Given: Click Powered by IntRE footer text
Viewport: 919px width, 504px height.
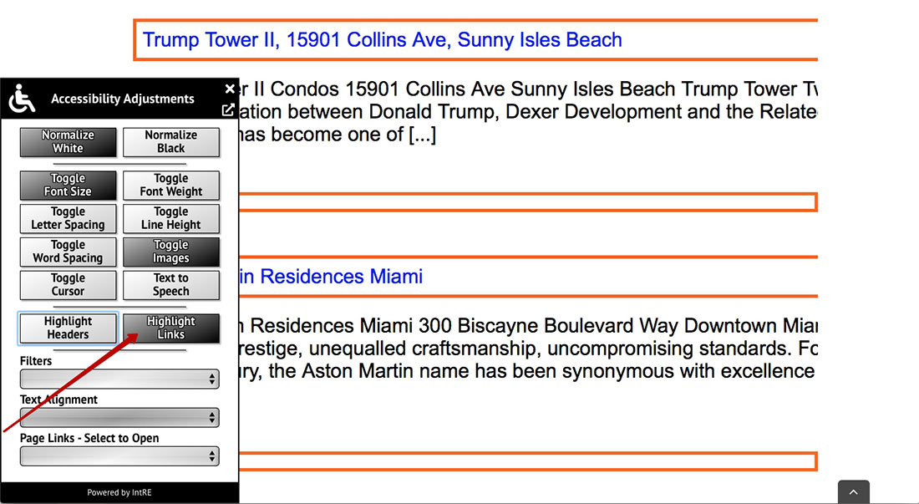Looking at the screenshot, I should (119, 493).
